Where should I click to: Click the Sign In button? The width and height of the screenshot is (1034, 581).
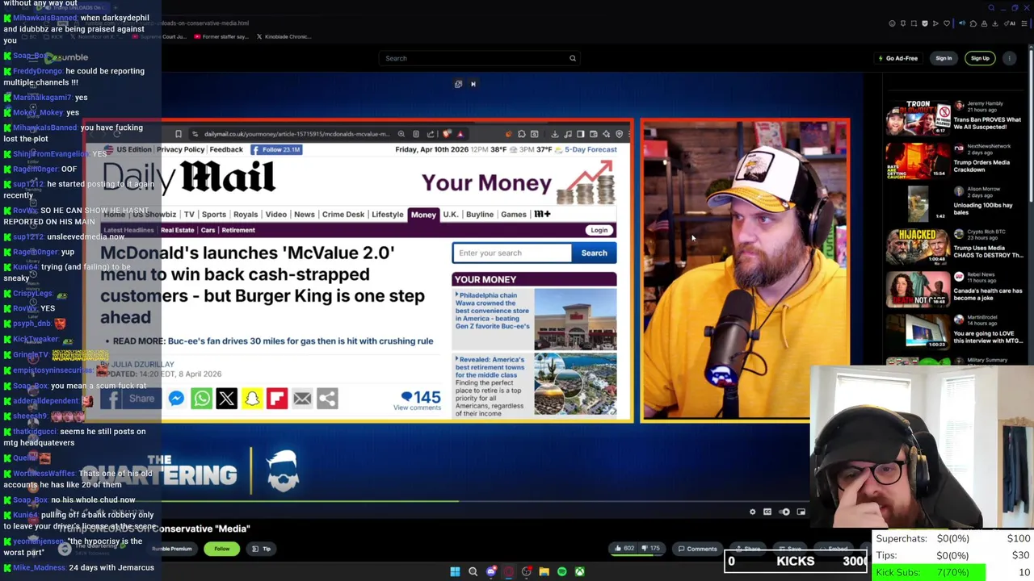944,58
